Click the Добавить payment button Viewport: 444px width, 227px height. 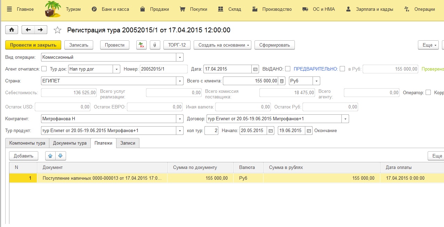point(24,156)
